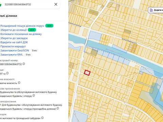
Task: Open 'Розширений пошук ділянок поруч' link
Action: (22, 26)
